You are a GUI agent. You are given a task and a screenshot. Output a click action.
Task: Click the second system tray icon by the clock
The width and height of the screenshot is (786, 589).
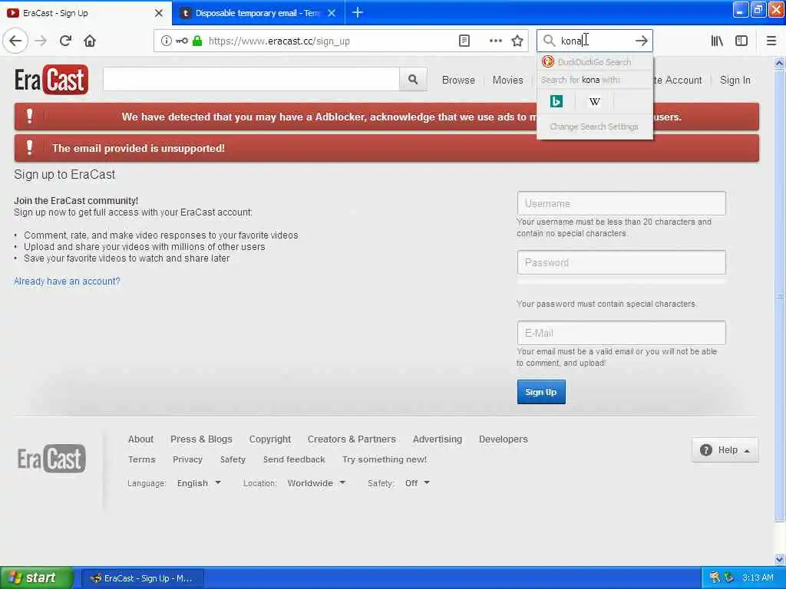pyautogui.click(x=729, y=577)
